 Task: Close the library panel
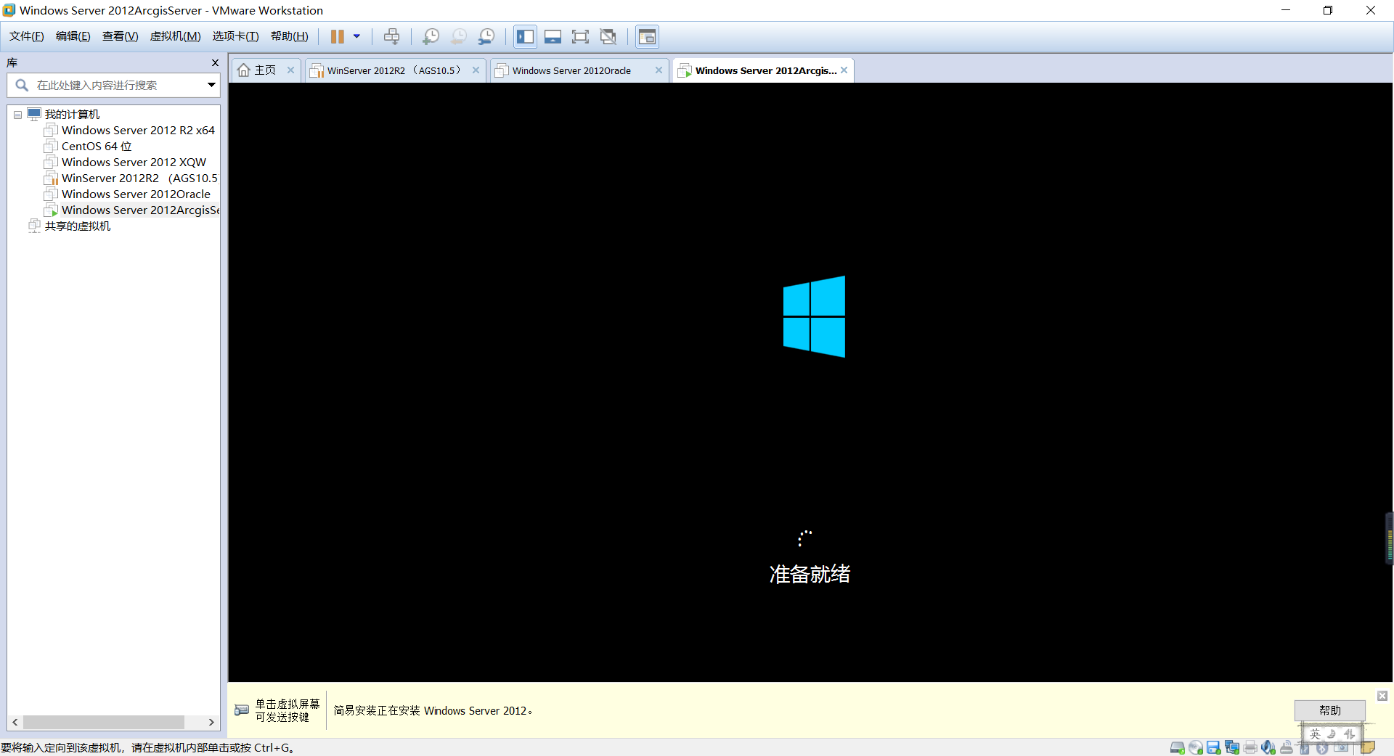[x=215, y=63]
